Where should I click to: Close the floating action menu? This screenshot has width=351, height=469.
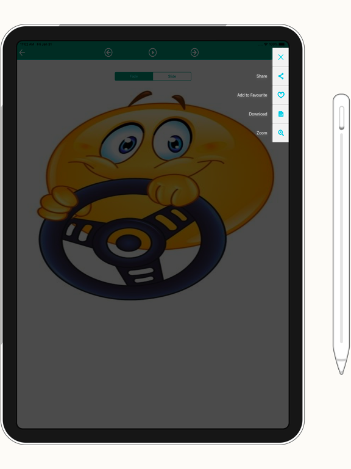(x=280, y=57)
